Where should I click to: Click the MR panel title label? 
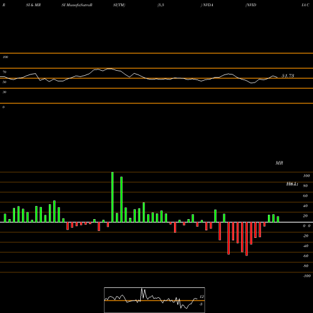(x=279, y=163)
